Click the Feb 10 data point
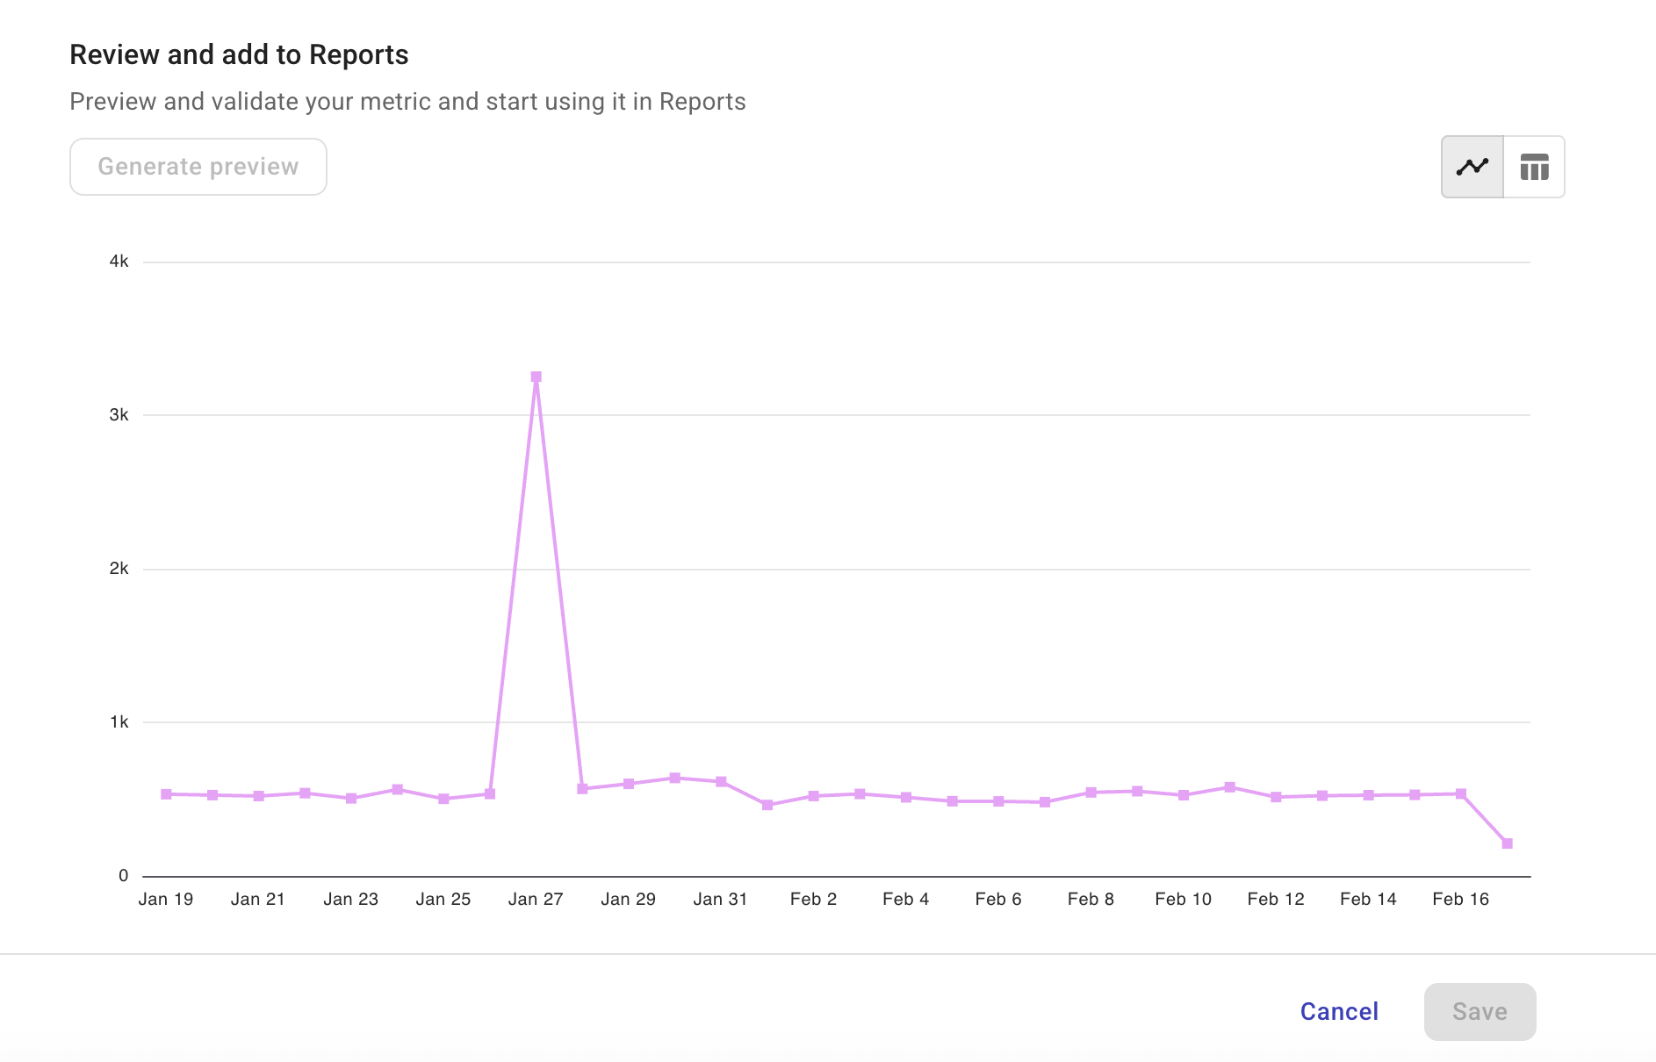The height and width of the screenshot is (1062, 1656). click(x=1183, y=795)
